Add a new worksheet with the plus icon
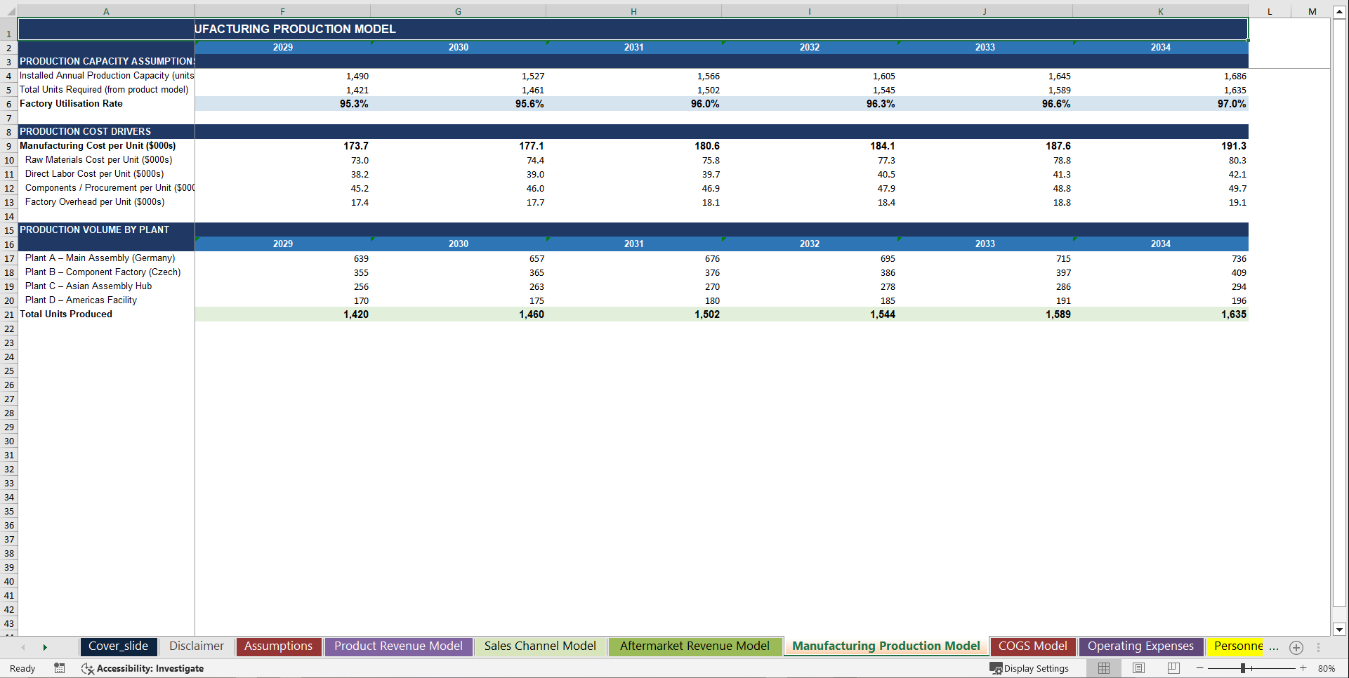The height and width of the screenshot is (678, 1349). point(1296,647)
